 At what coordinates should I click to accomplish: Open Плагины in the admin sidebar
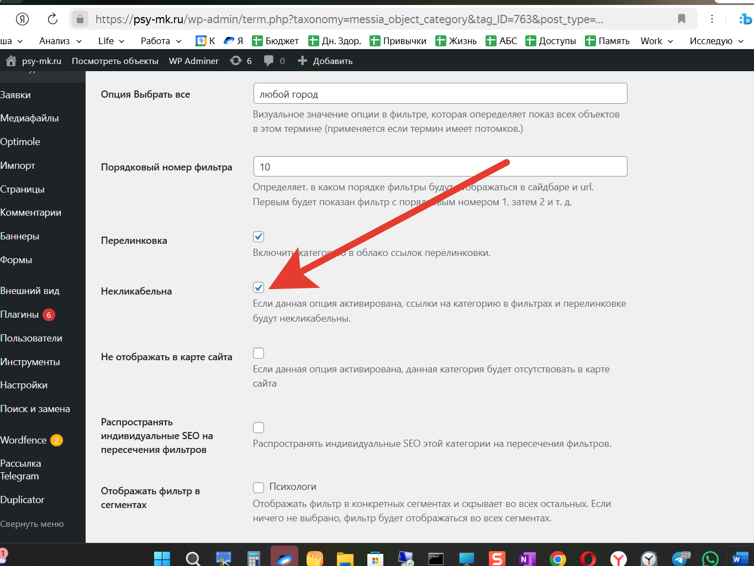click(x=20, y=314)
